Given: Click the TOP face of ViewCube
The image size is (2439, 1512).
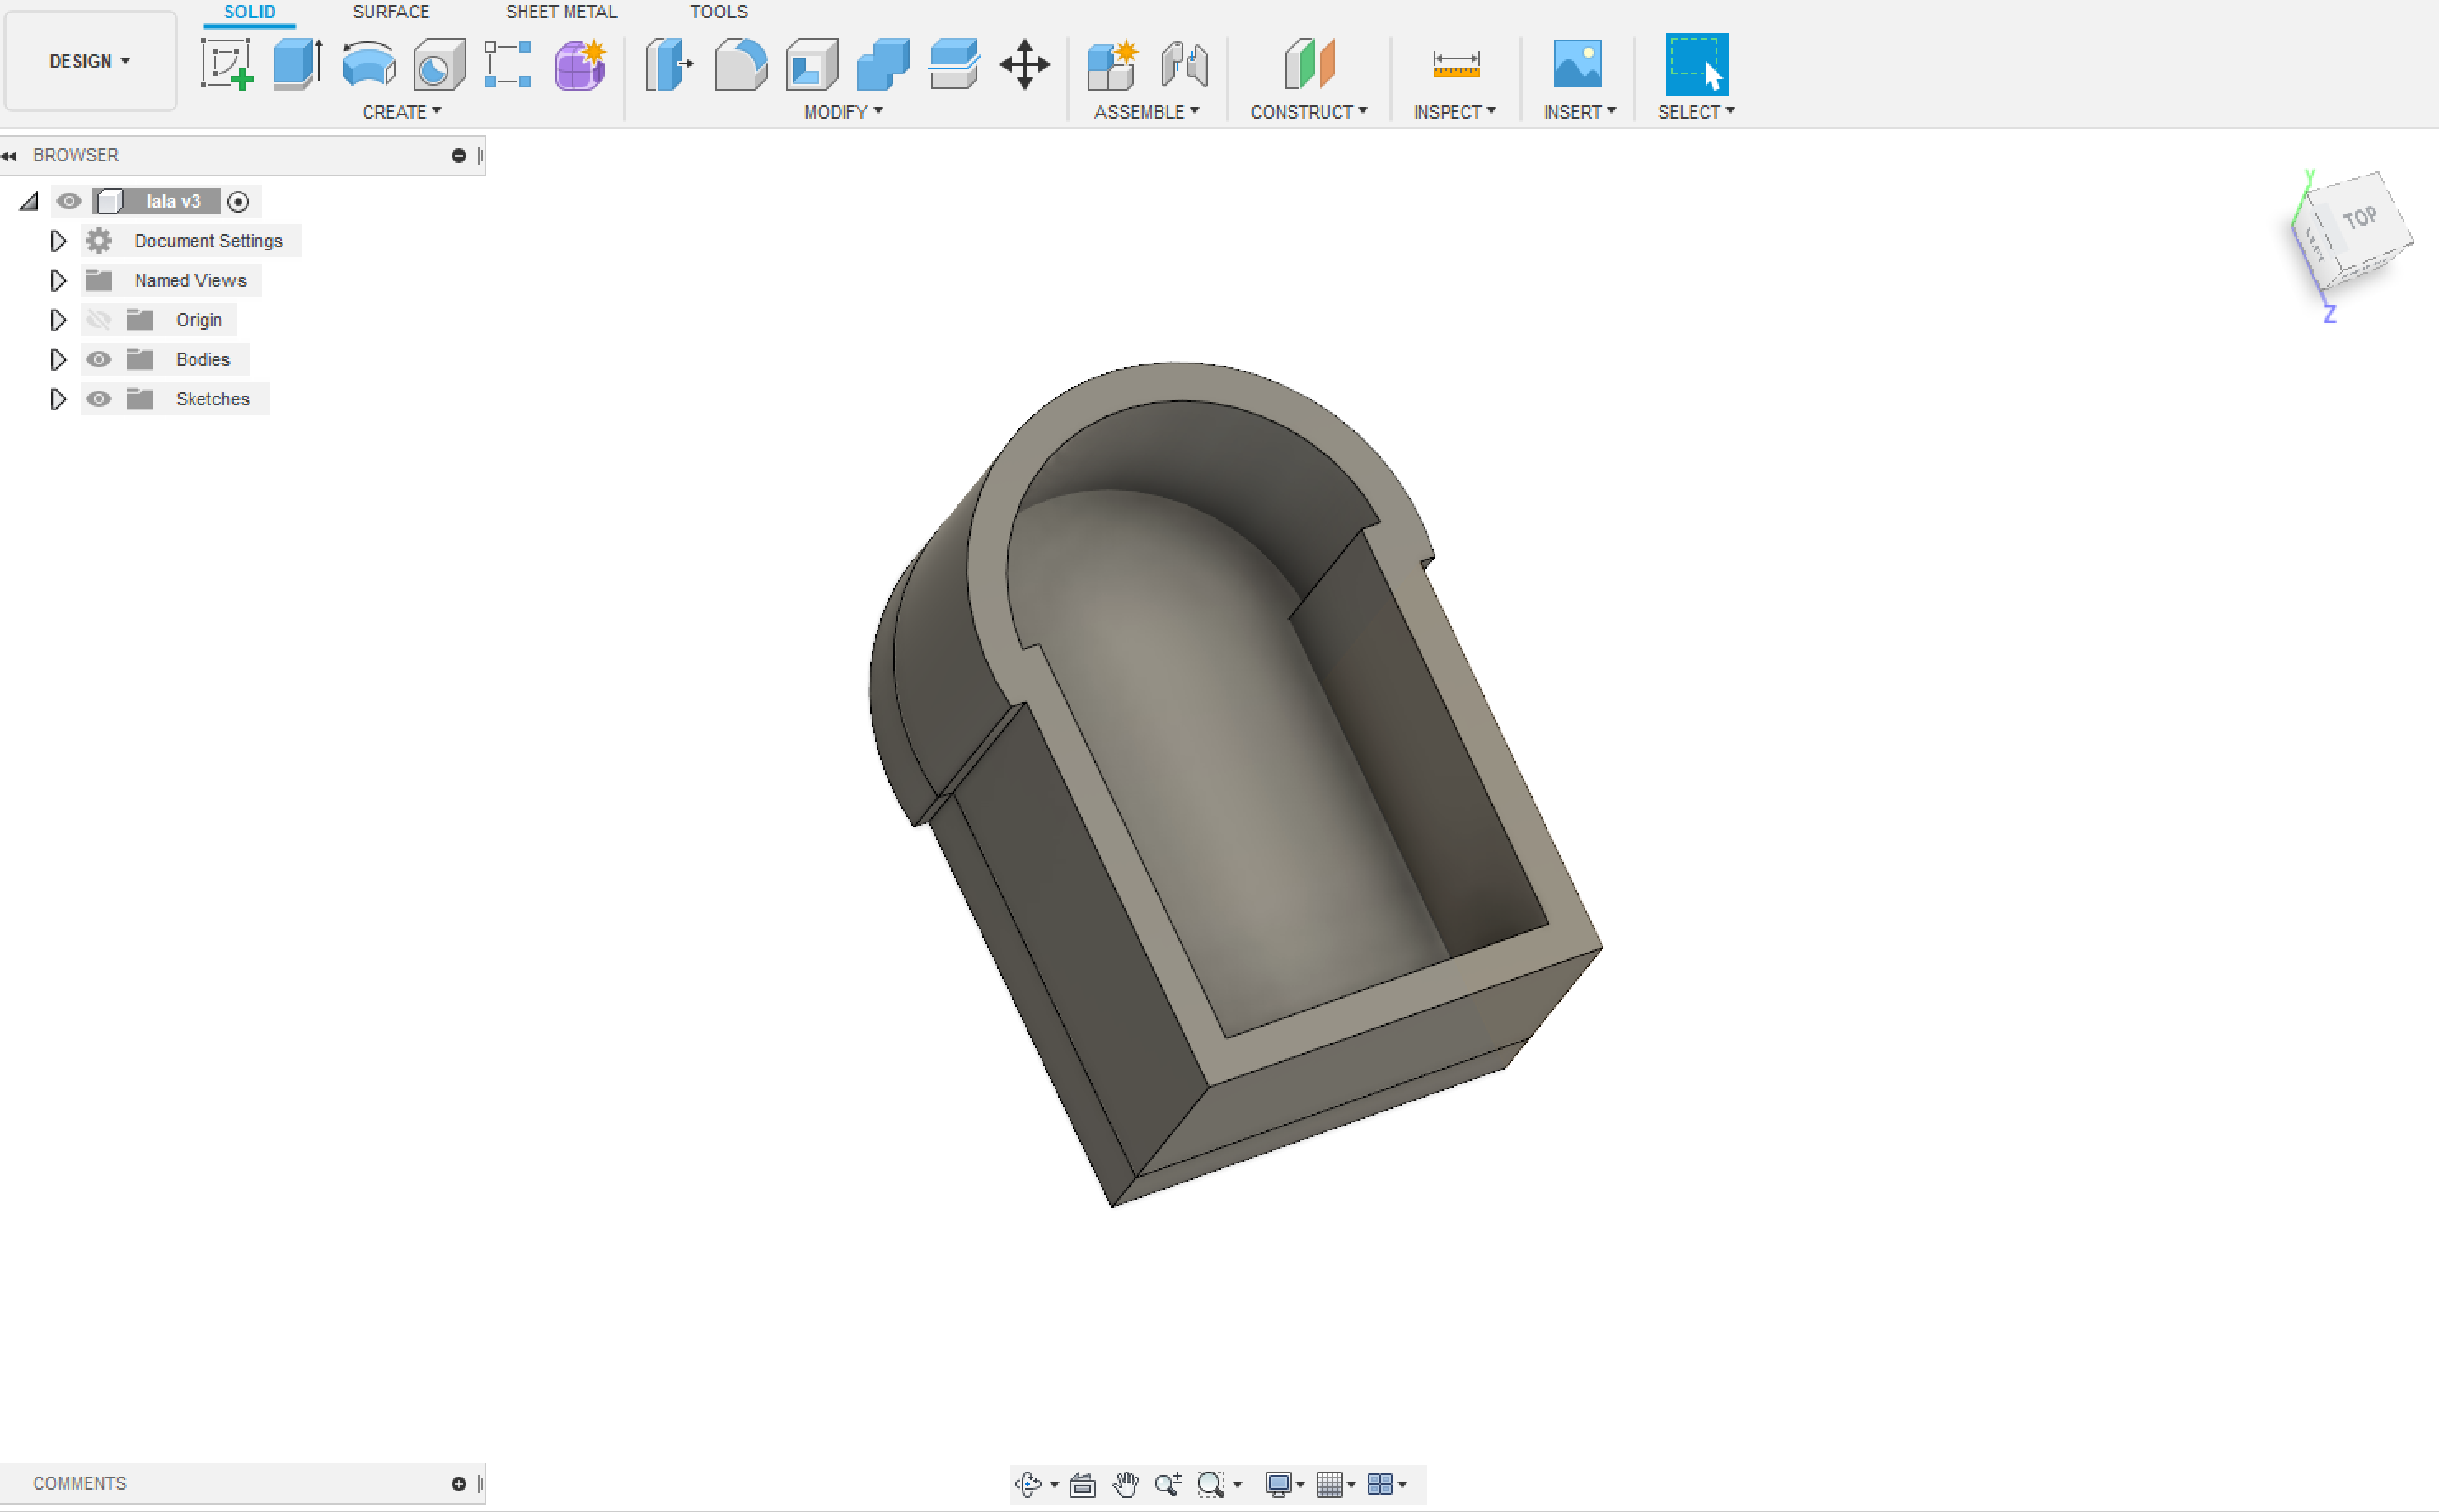Looking at the screenshot, I should tap(2360, 217).
